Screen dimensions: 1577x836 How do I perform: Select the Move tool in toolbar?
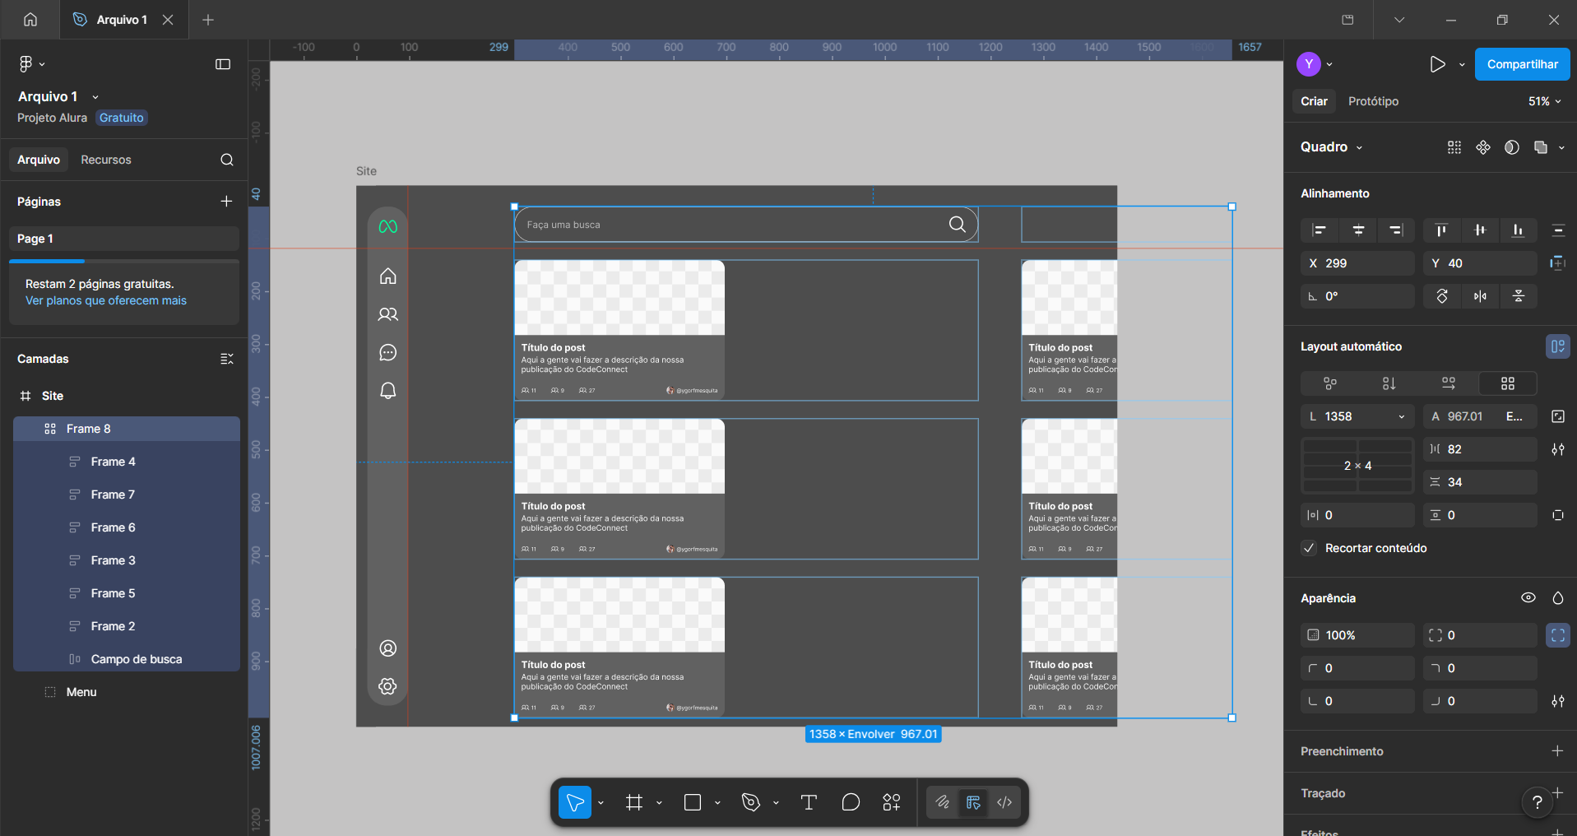tap(575, 802)
